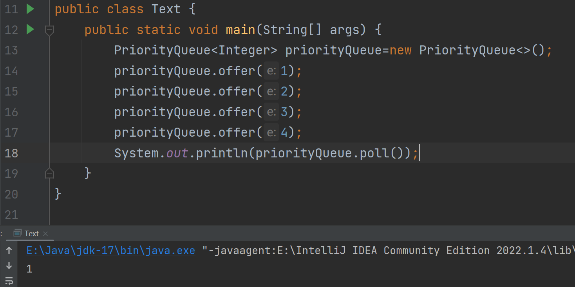Click the closing brace on line 20
The width and height of the screenshot is (575, 287).
pos(58,194)
